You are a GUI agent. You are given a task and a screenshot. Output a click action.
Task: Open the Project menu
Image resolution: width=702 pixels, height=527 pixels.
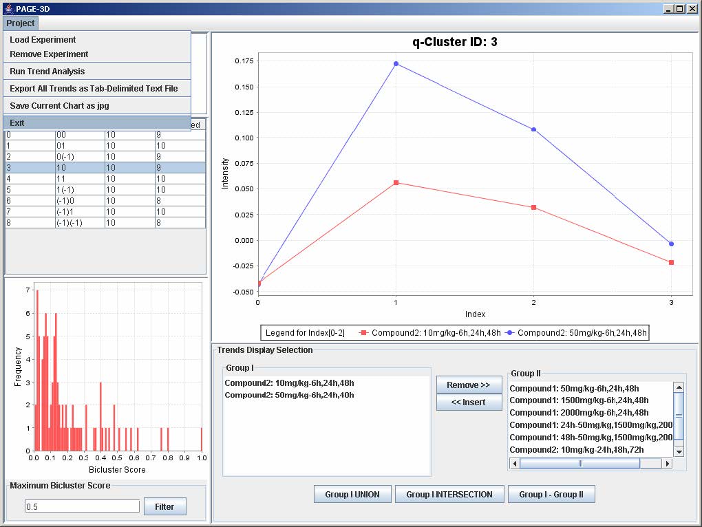click(x=21, y=23)
